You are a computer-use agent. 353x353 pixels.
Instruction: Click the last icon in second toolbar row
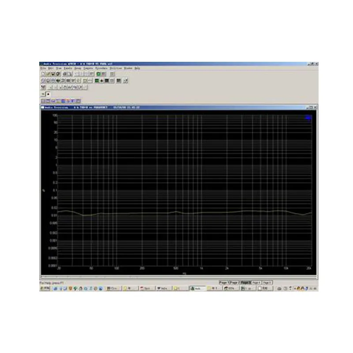pos(126,81)
